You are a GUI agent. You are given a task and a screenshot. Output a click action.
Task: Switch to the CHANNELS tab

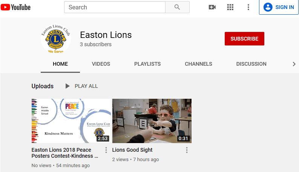click(198, 64)
